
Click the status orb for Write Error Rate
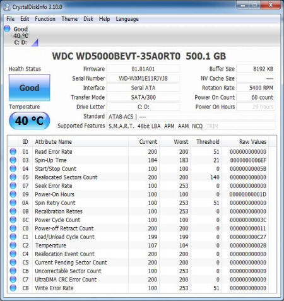[x=13, y=288]
